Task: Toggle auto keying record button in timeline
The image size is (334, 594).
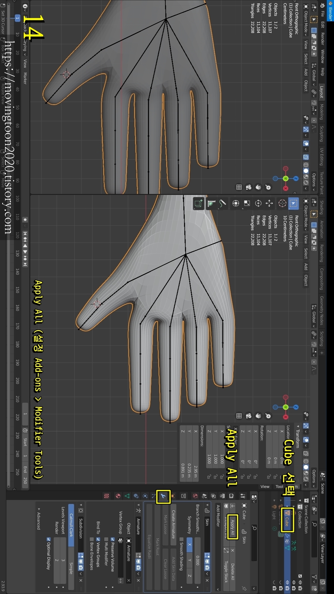Action: [25, 220]
